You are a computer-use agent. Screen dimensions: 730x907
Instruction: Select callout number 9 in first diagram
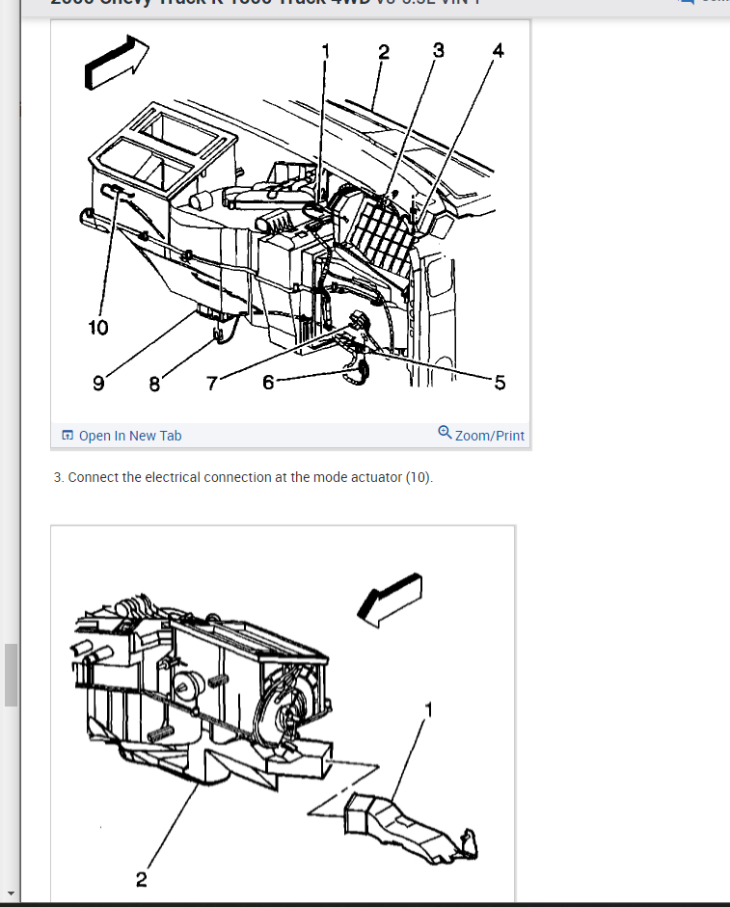pos(98,383)
